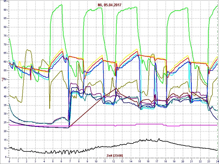Click hour 18 on the time axis
Image resolution: width=219 pixels, height=164 pixels.
point(166,161)
